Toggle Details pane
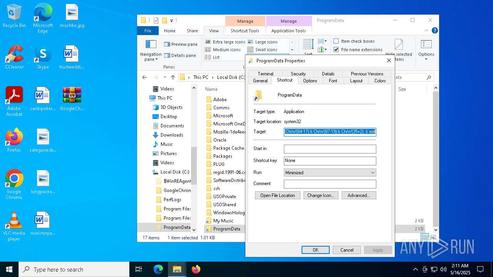This screenshot has height=277, width=493. click(x=180, y=55)
